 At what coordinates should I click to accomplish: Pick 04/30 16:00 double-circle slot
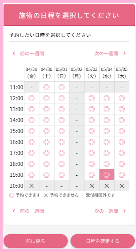coord(47,142)
